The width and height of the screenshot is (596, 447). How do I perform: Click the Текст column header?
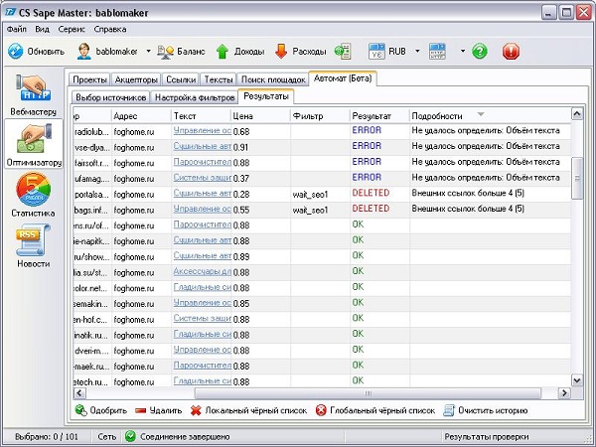pyautogui.click(x=201, y=116)
